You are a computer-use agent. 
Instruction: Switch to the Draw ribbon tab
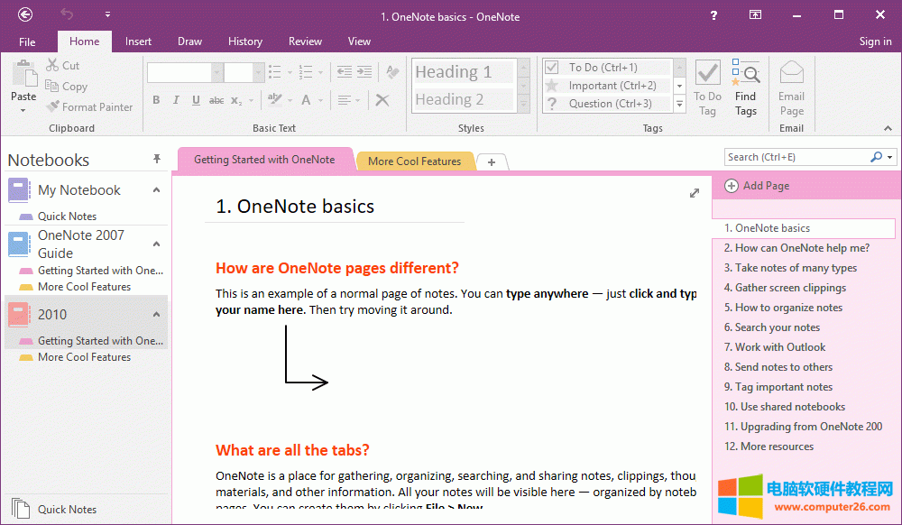(189, 41)
